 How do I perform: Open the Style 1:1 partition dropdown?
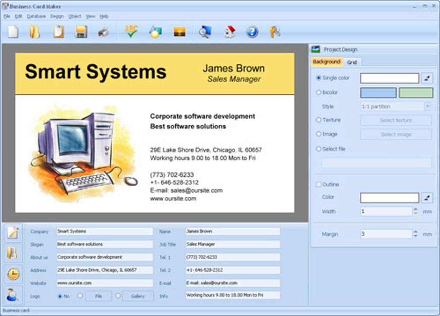396,107
